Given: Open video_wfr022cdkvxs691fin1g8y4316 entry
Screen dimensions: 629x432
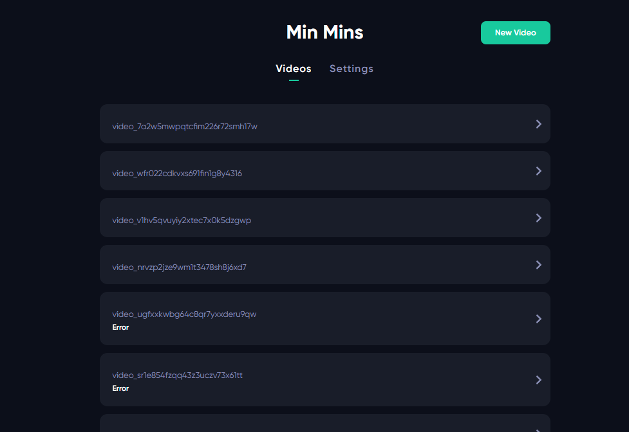Looking at the screenshot, I should (325, 170).
